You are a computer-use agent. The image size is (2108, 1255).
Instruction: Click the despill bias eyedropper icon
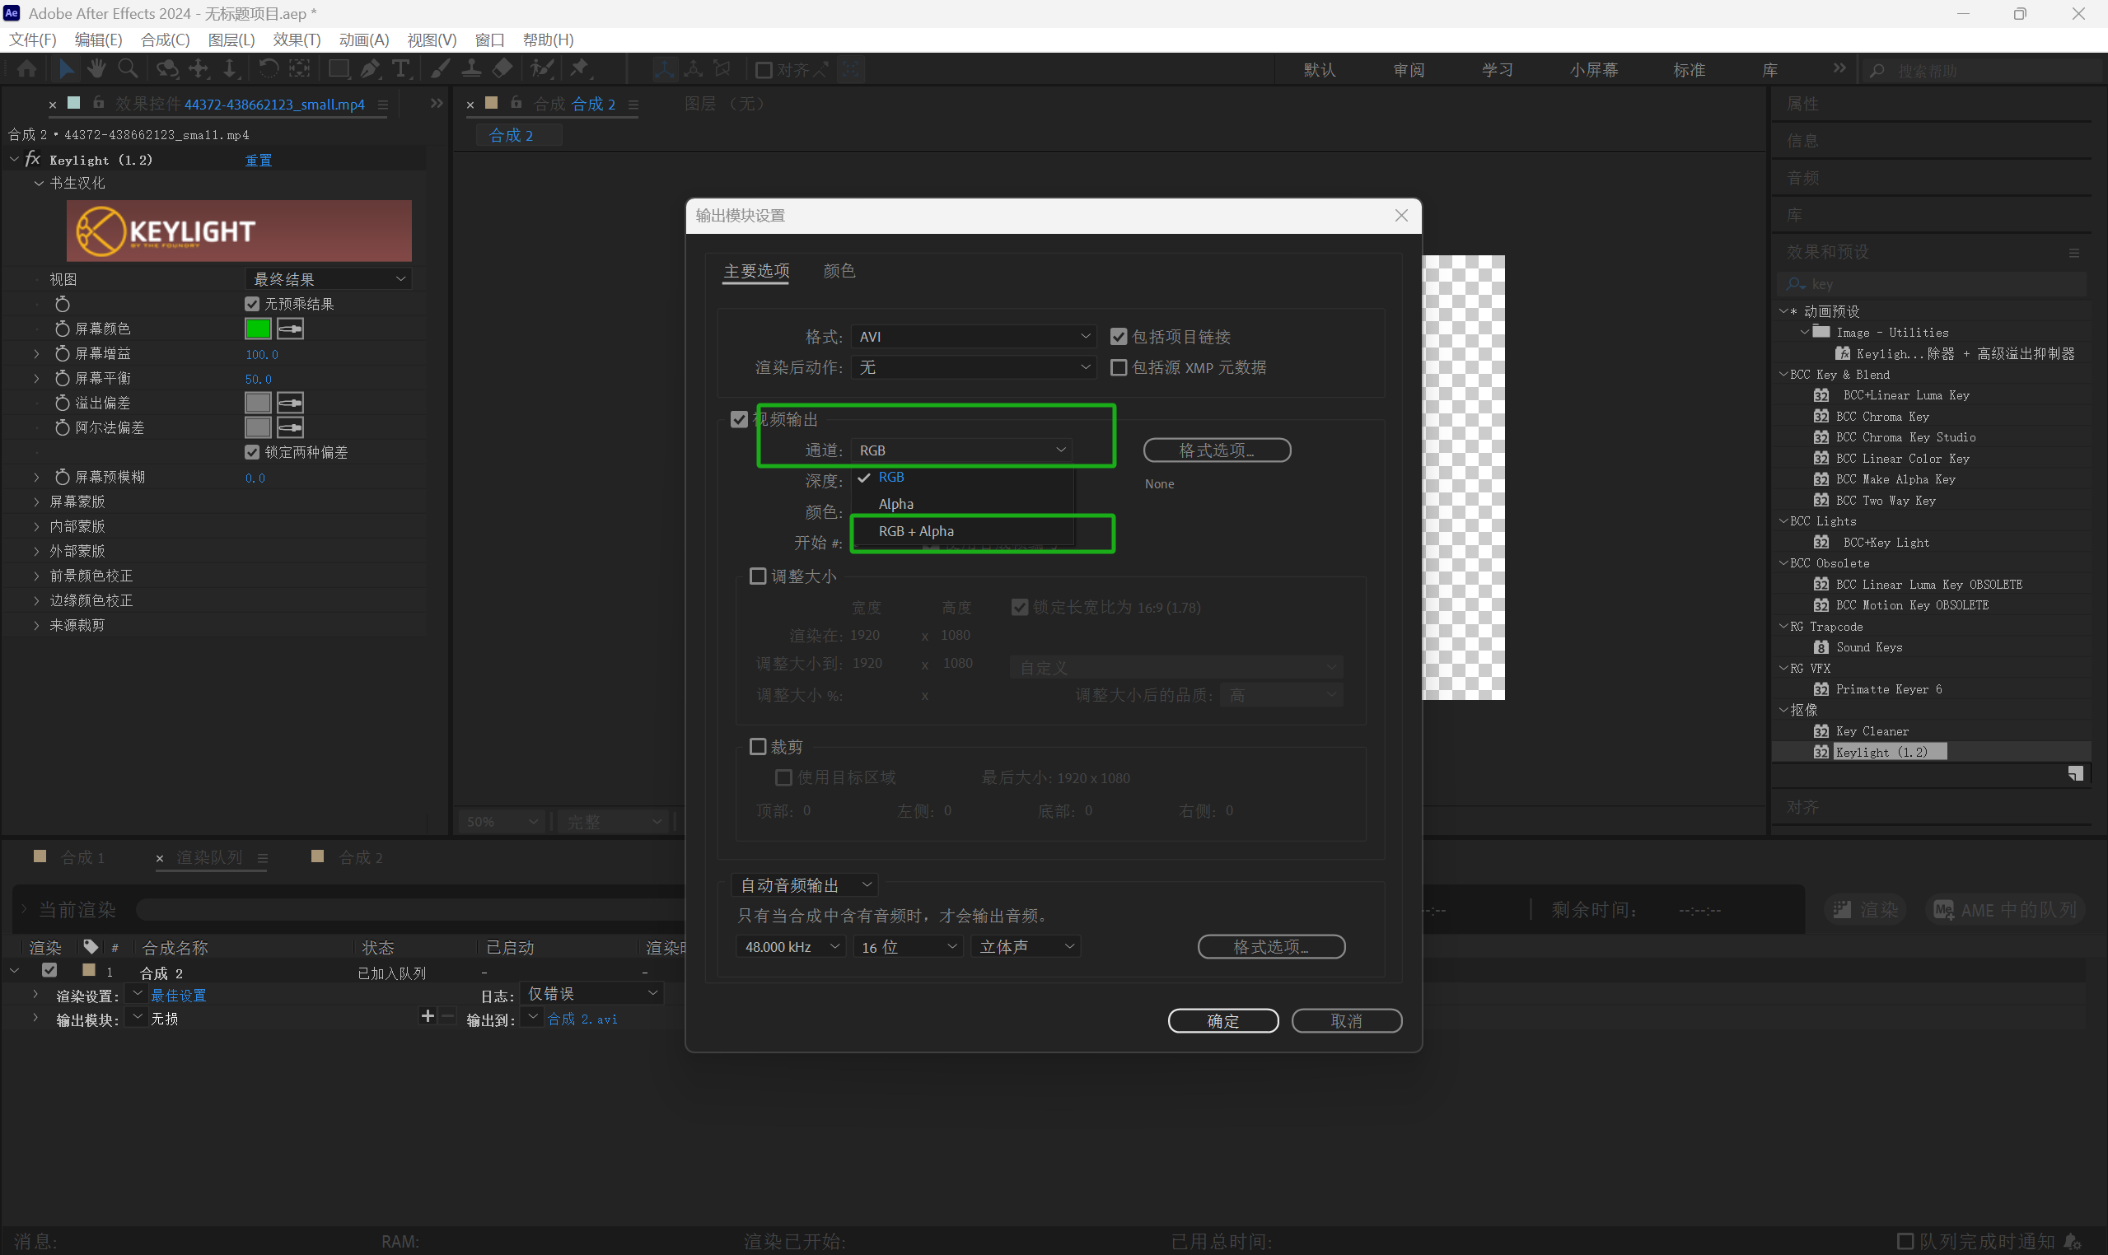(x=290, y=403)
